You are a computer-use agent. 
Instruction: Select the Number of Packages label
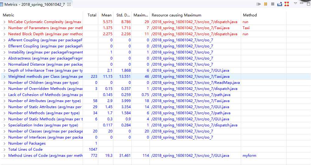click(x=27, y=143)
